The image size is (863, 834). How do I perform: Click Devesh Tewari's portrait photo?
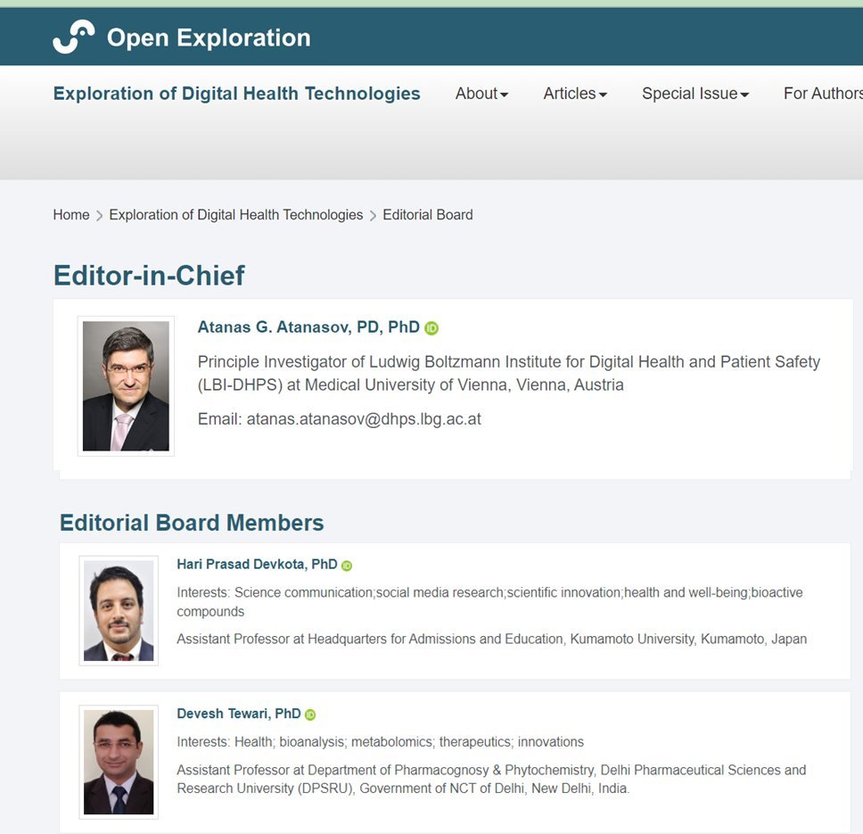(119, 762)
